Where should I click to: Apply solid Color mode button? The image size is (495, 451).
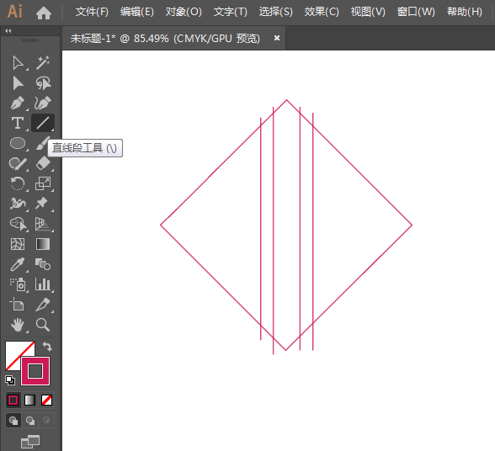(x=13, y=401)
